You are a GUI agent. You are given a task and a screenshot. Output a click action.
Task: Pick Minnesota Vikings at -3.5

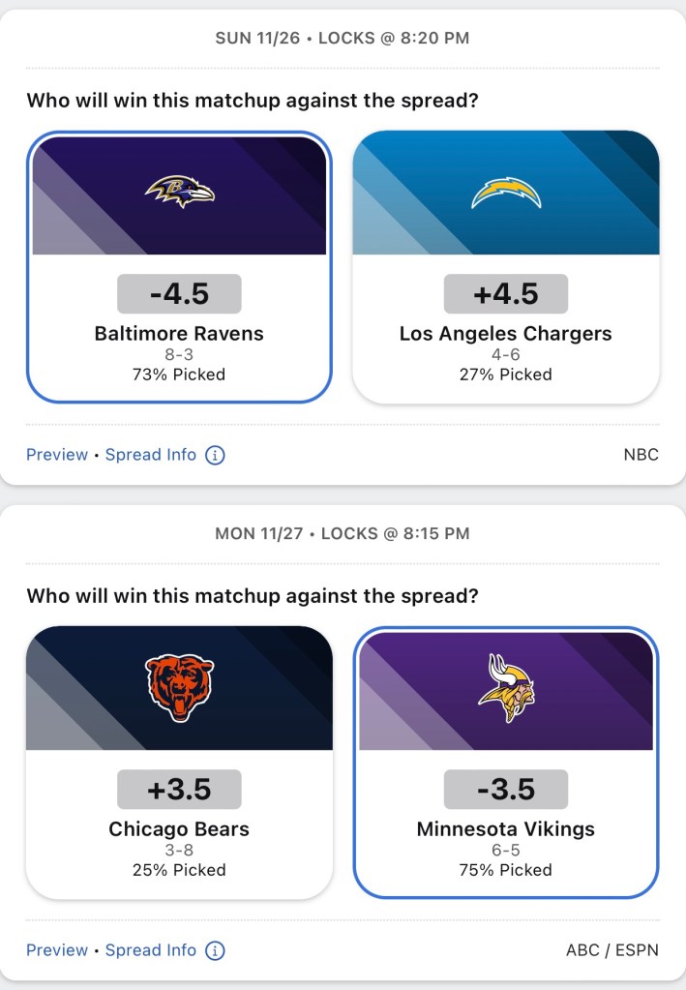[x=505, y=829]
